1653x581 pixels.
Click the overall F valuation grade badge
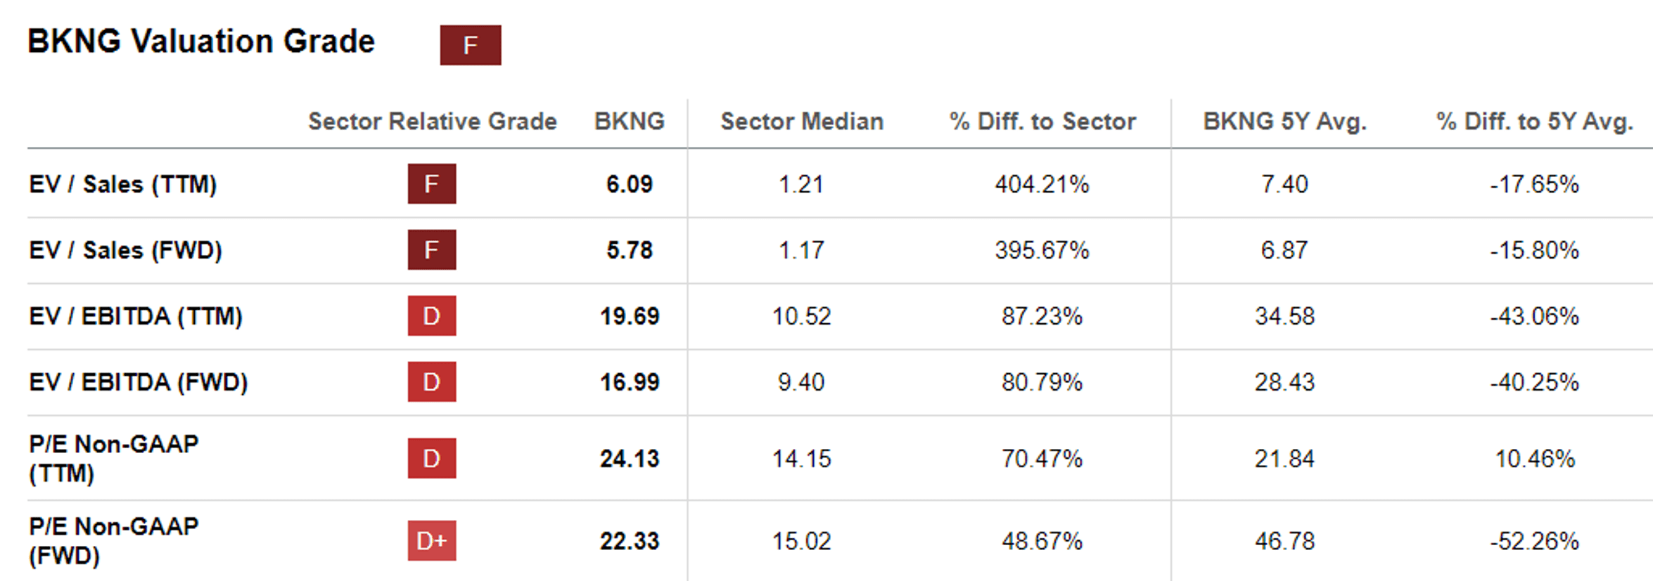pos(470,45)
